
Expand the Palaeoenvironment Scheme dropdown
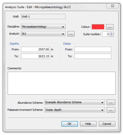[75, 110]
